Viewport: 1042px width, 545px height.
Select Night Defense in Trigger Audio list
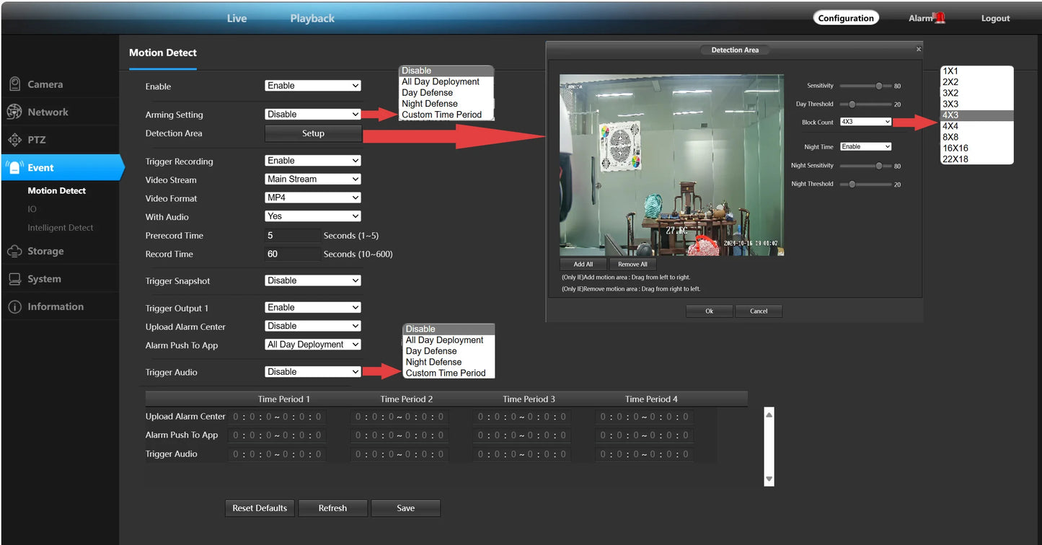tap(433, 362)
